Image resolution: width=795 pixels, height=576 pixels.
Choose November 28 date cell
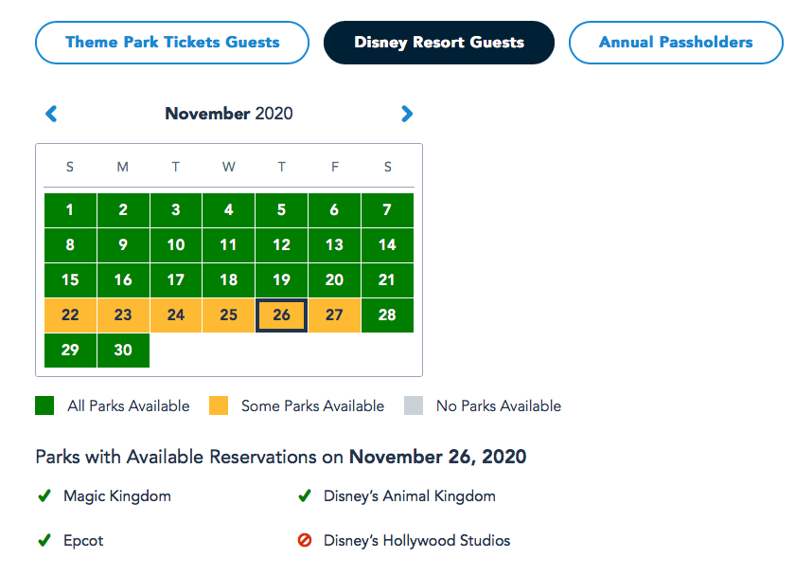(x=387, y=315)
